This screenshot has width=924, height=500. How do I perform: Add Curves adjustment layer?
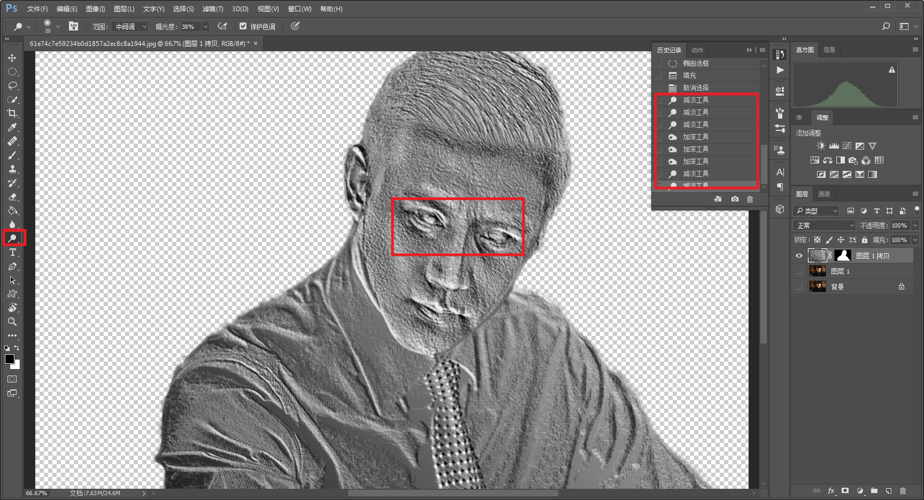(847, 146)
